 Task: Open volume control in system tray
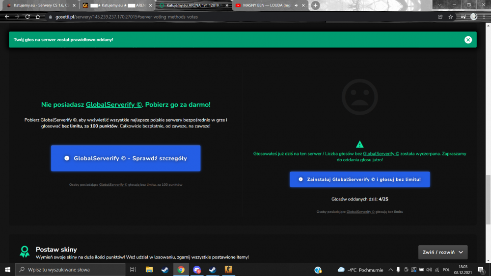coord(429,270)
